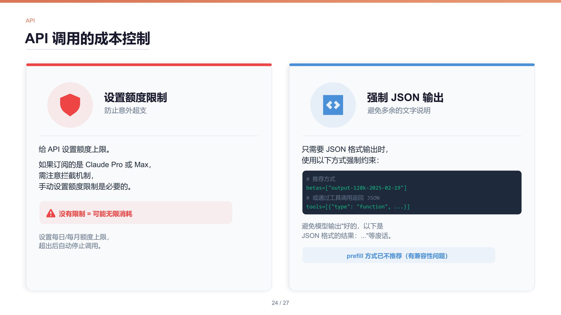Click the line '手动设置额度限制是必要的。'
Viewport: 561px width, 315px height.
click(x=85, y=186)
